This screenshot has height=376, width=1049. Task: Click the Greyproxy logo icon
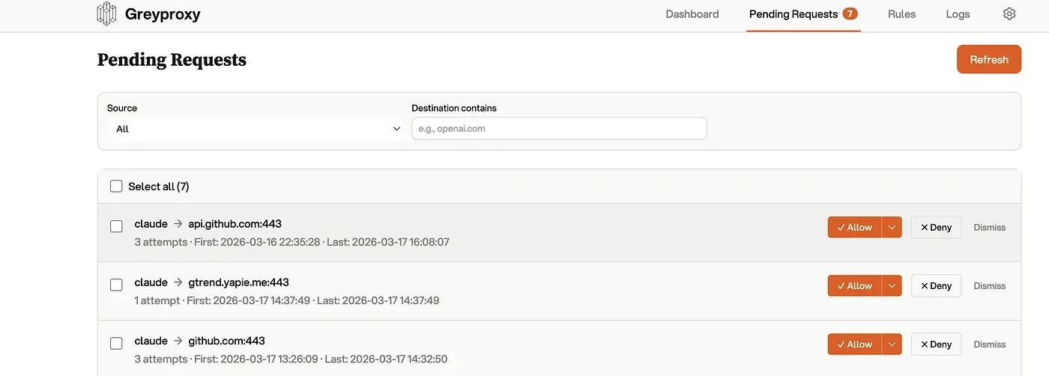pyautogui.click(x=107, y=13)
